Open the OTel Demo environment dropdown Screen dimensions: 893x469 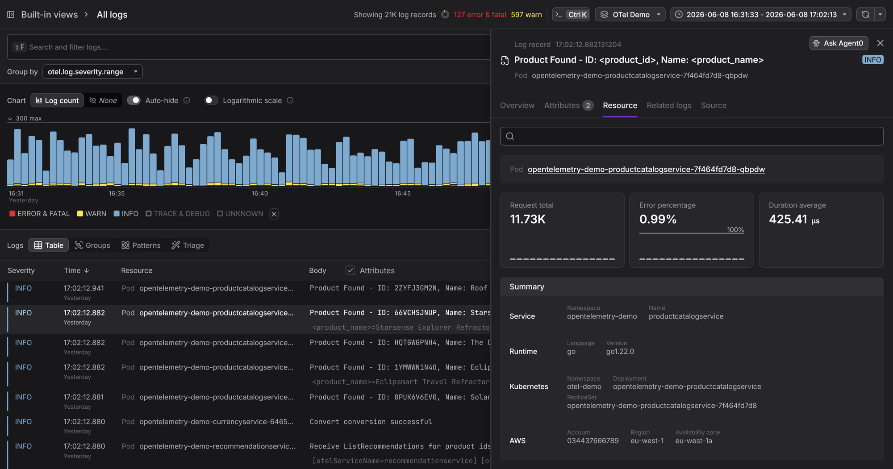click(x=630, y=14)
